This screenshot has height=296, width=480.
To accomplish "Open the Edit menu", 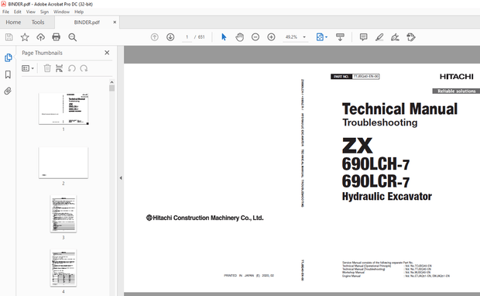I will pos(18,12).
